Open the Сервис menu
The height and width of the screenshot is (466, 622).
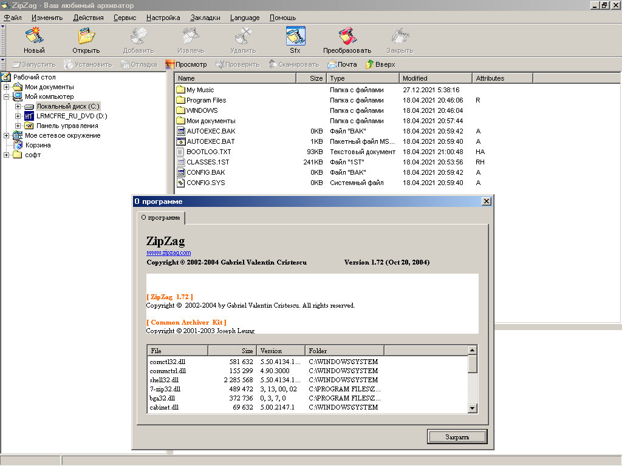[125, 18]
